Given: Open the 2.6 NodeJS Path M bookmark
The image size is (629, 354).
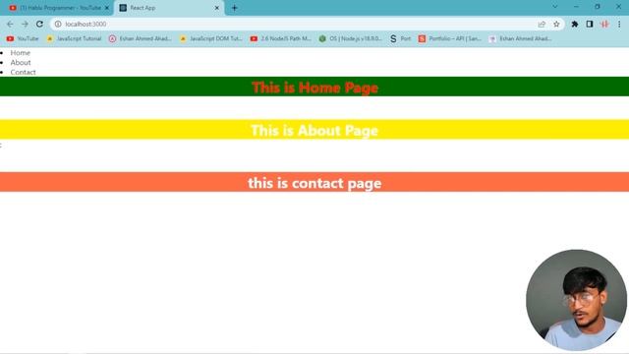Looking at the screenshot, I should pyautogui.click(x=281, y=38).
